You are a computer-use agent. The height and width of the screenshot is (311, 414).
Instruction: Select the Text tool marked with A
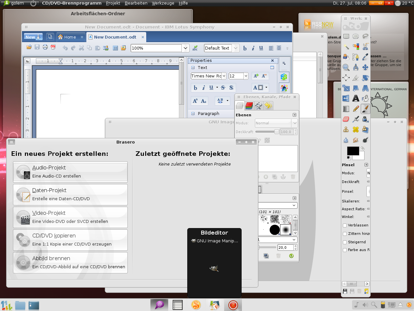point(355,98)
